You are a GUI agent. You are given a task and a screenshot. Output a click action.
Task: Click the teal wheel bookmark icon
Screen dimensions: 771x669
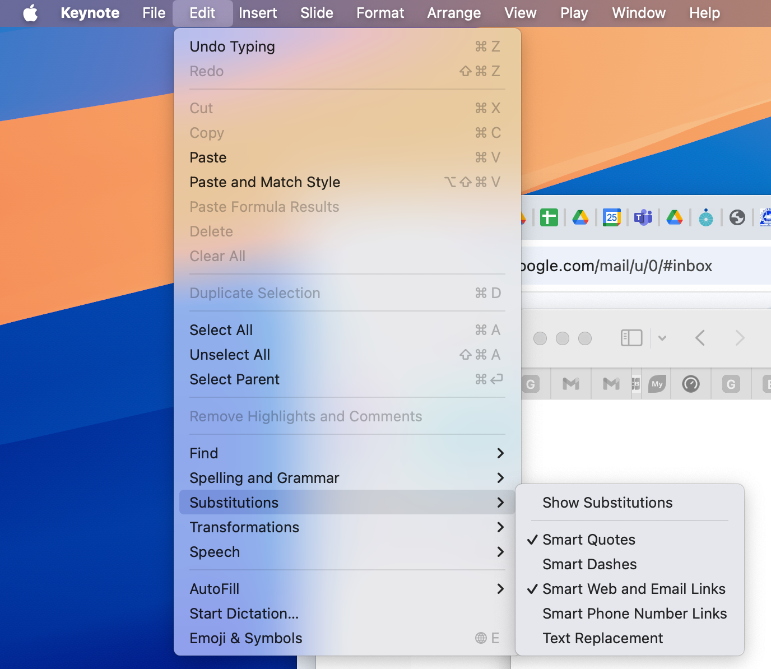[706, 217]
